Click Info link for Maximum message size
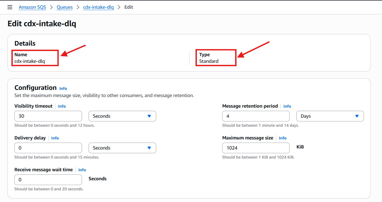382x202 pixels. point(283,138)
